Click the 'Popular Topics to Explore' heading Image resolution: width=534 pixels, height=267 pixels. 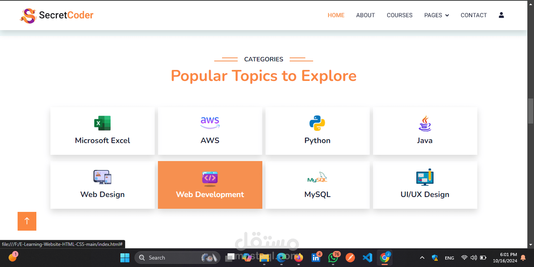click(x=264, y=76)
